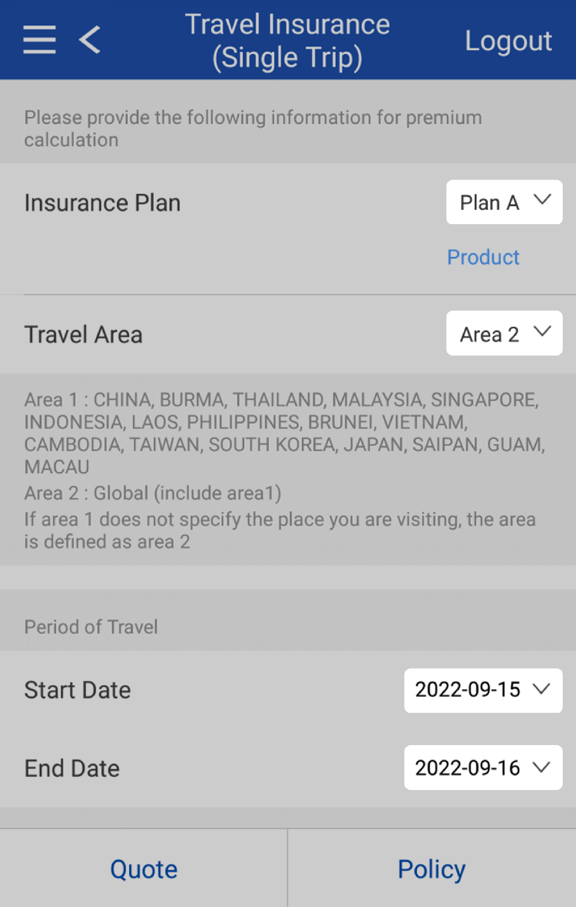Click the Travel Area label

coord(84,334)
